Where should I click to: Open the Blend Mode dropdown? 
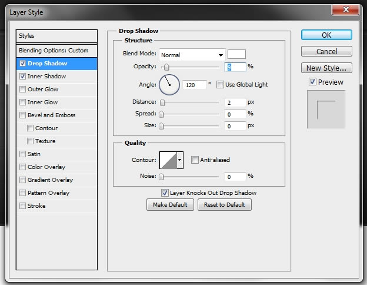192,55
